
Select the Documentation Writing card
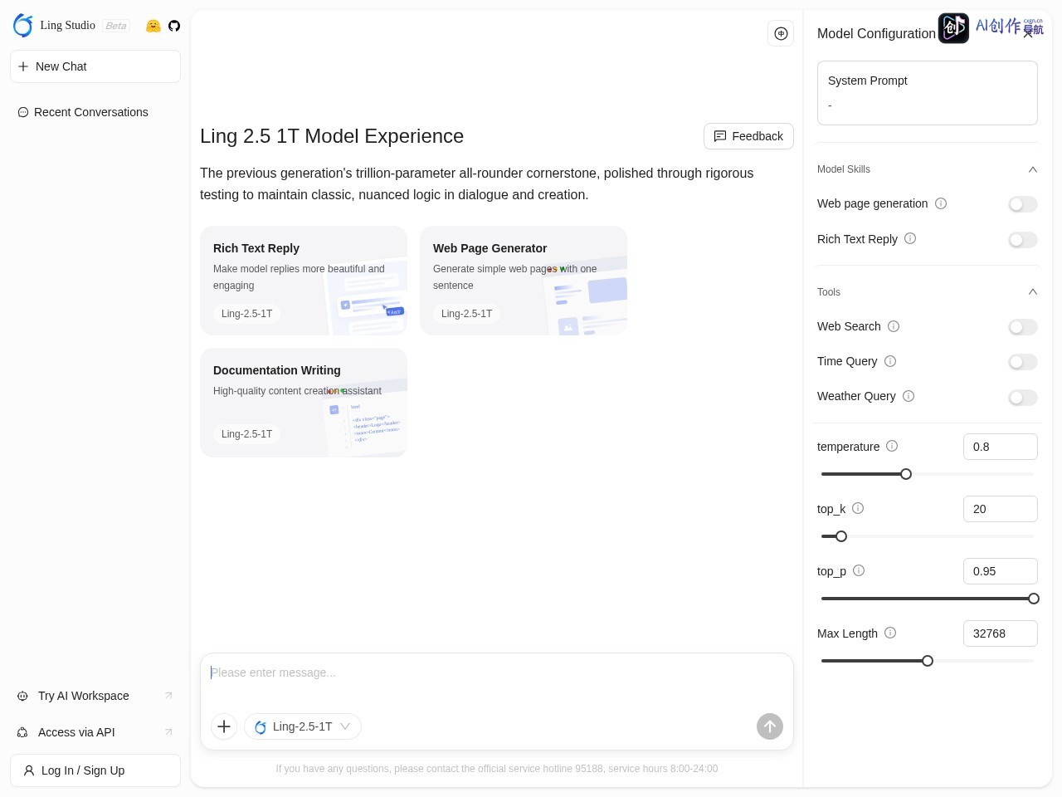tap(304, 403)
